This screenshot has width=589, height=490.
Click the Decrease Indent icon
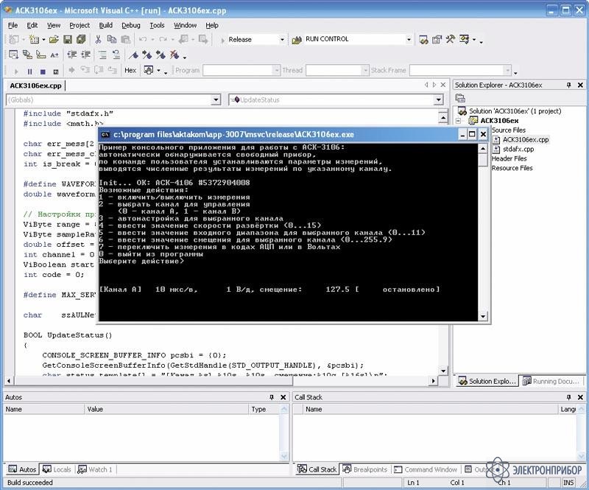pyautogui.click(x=71, y=55)
